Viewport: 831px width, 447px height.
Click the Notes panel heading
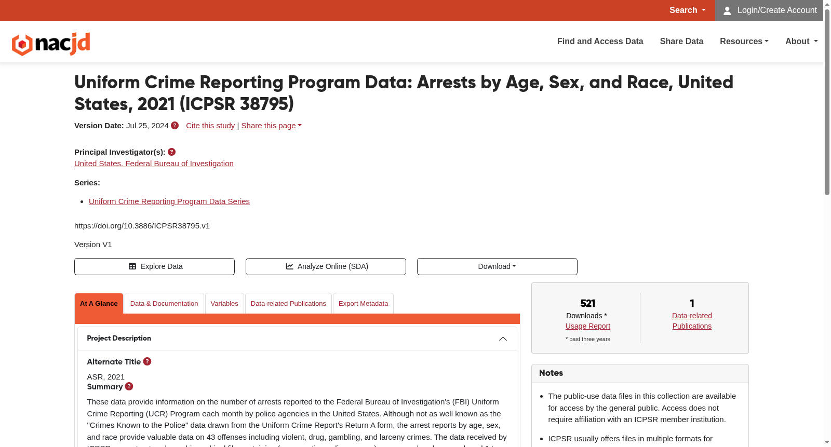pos(551,373)
